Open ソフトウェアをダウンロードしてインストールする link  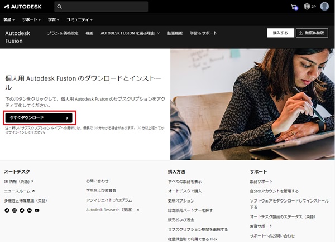289,204
